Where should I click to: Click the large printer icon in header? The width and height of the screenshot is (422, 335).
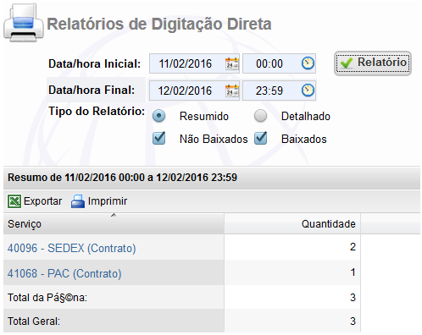[24, 23]
